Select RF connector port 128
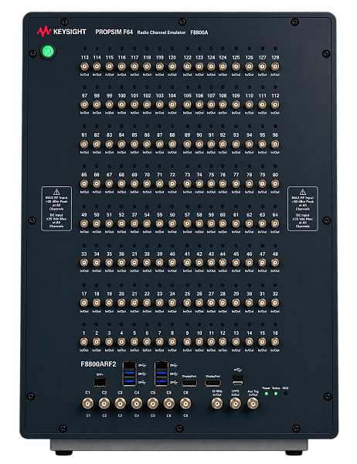 275,67
